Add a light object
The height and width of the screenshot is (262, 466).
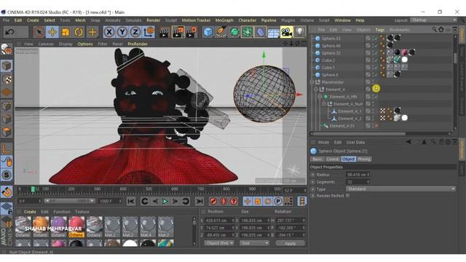coord(299,32)
